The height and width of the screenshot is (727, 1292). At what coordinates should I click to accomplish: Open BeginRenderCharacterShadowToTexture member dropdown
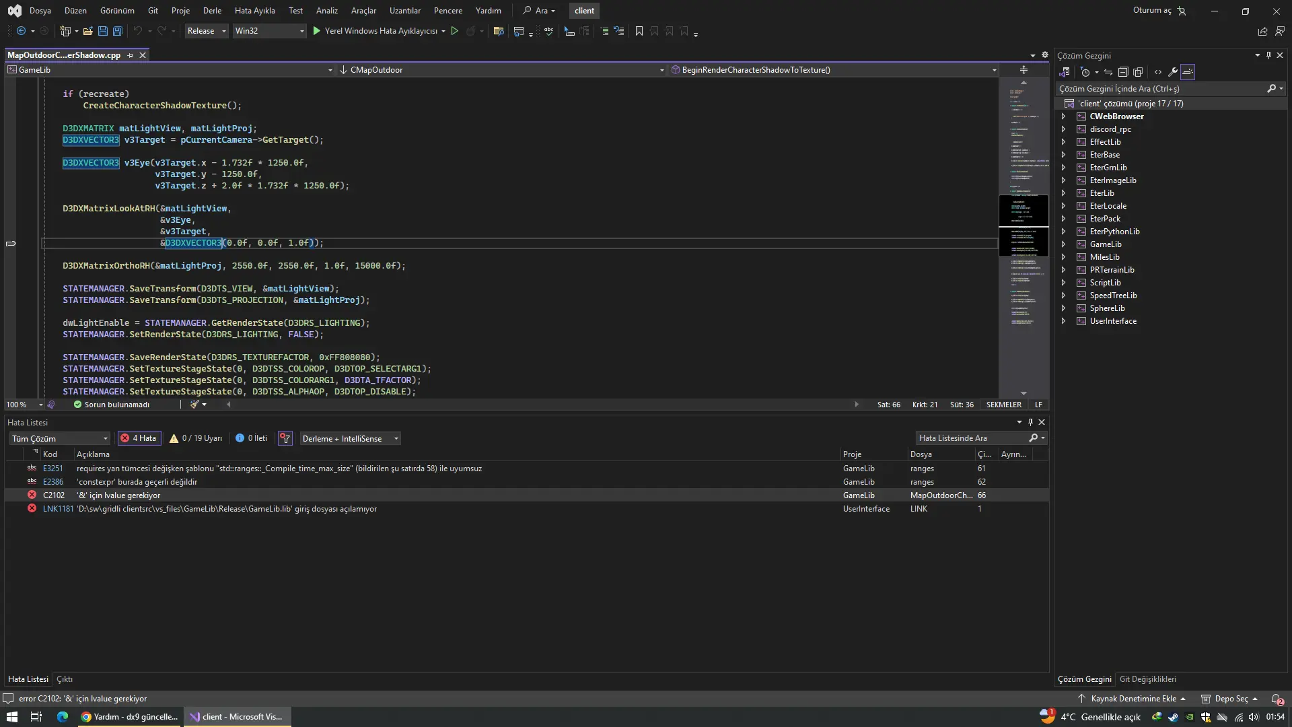pyautogui.click(x=834, y=70)
